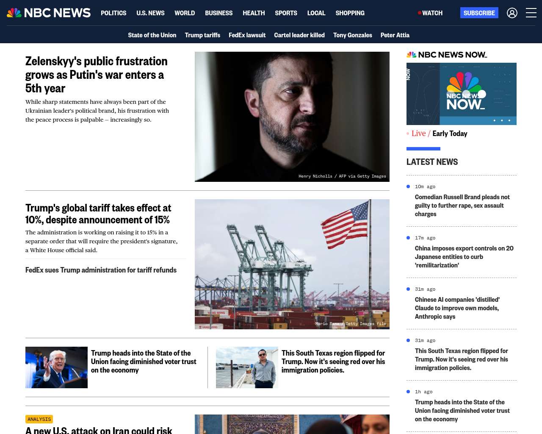Read Chinese AI companies distilled Claude story
Screen dimensions: 542x434
point(457,308)
